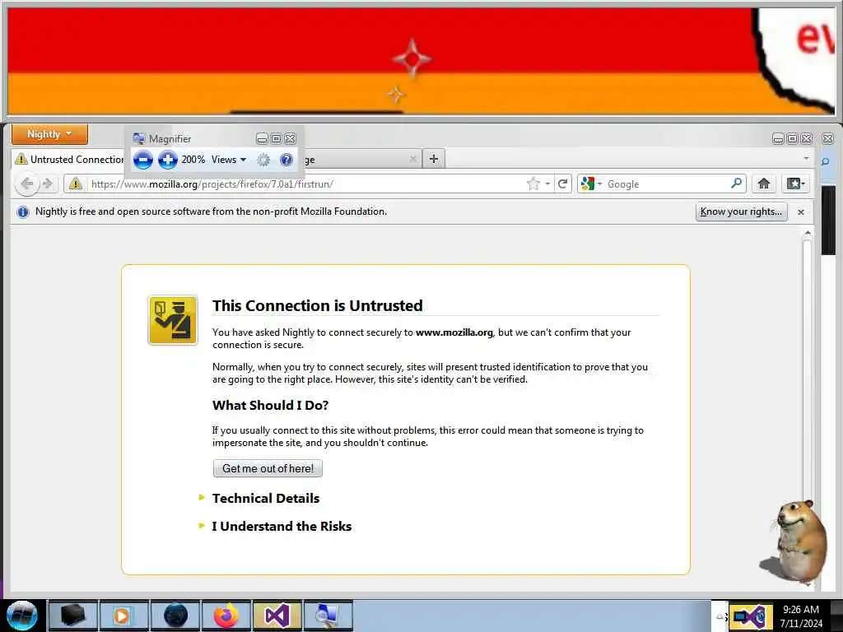Bookmark this page with the star icon
This screenshot has width=843, height=632.
tap(533, 184)
